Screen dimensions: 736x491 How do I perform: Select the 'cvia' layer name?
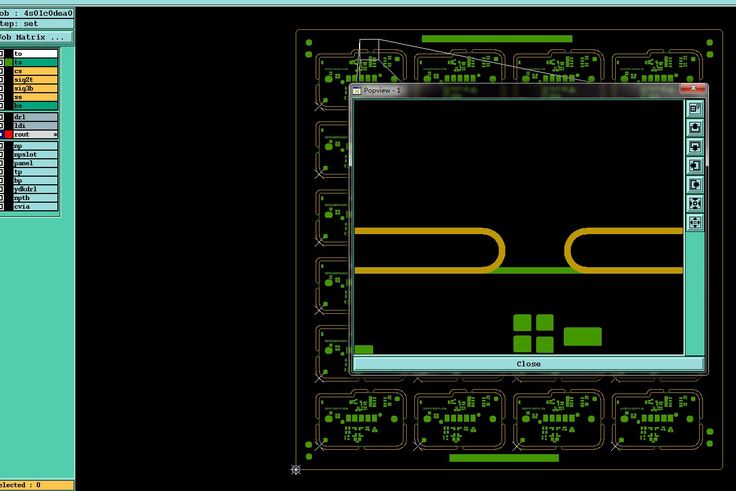coord(36,206)
